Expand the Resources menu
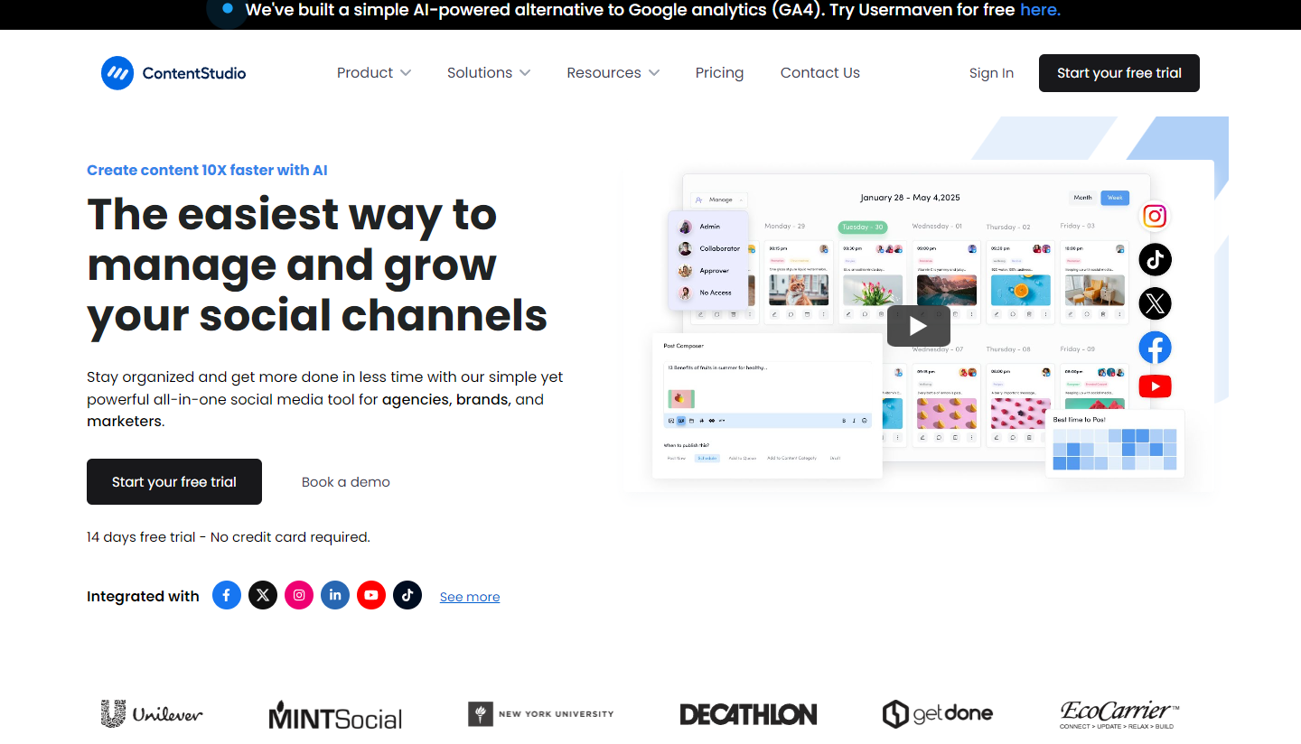 (x=613, y=73)
